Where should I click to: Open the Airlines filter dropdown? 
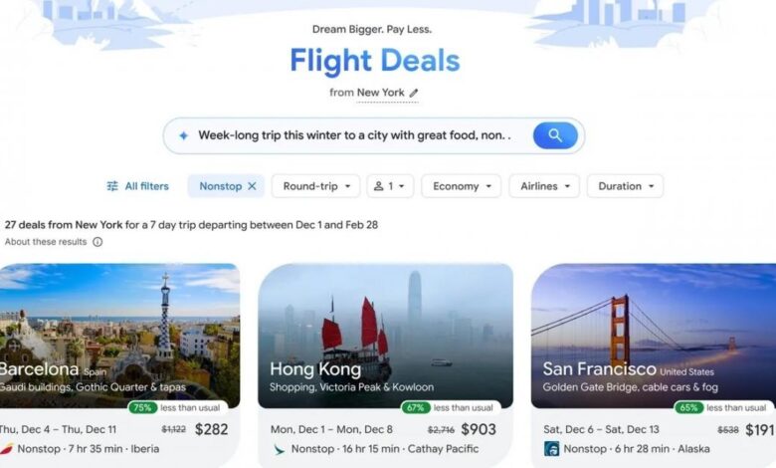point(544,186)
